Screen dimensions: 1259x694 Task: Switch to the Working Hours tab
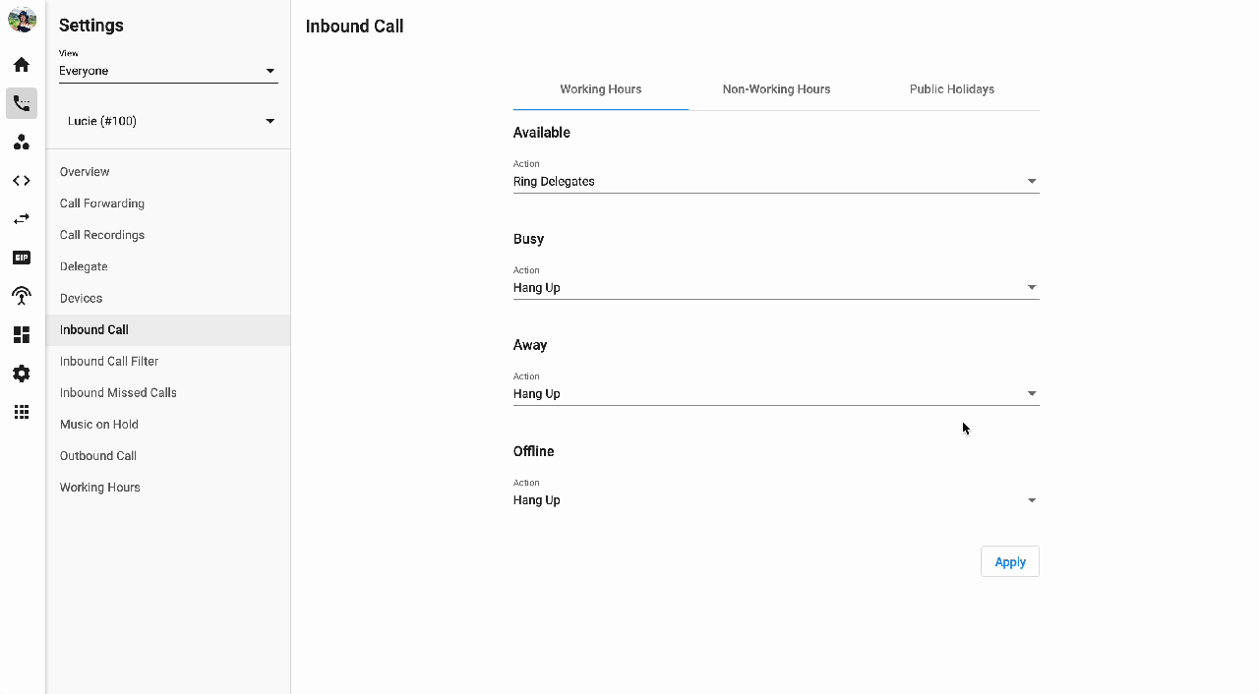click(601, 89)
